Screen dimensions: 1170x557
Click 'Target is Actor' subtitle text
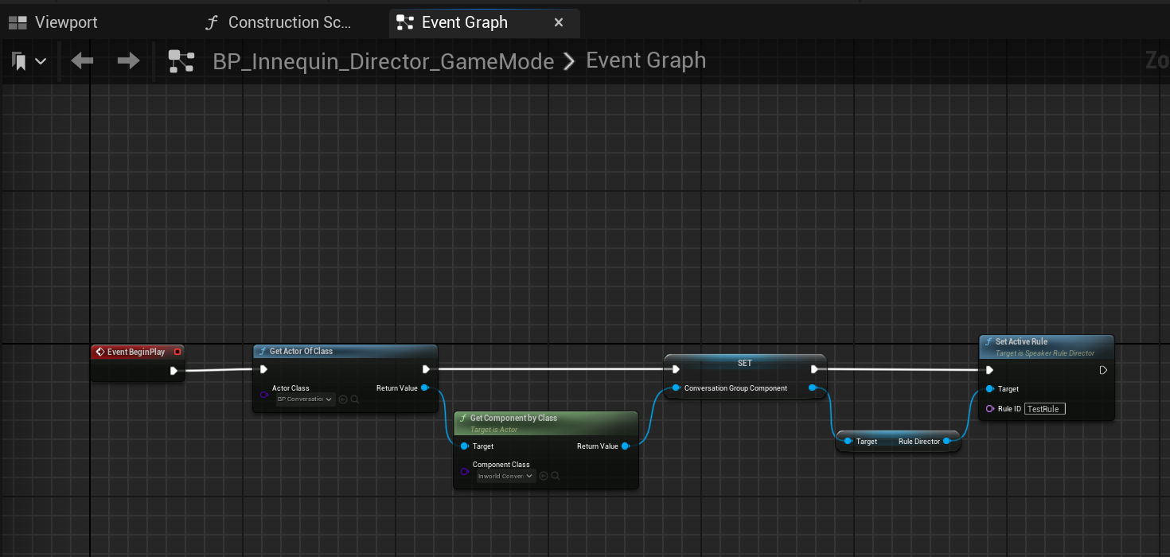[x=493, y=430]
